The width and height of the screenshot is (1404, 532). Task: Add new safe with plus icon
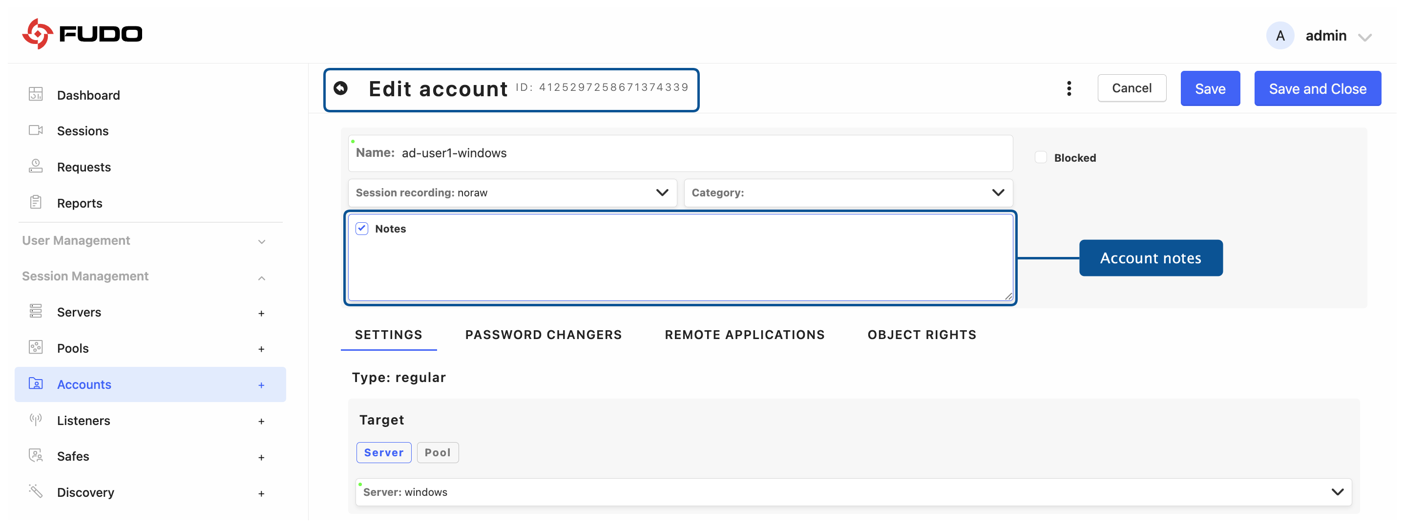(x=261, y=457)
